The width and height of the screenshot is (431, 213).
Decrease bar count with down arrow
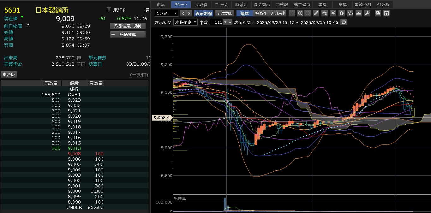click(x=225, y=22)
